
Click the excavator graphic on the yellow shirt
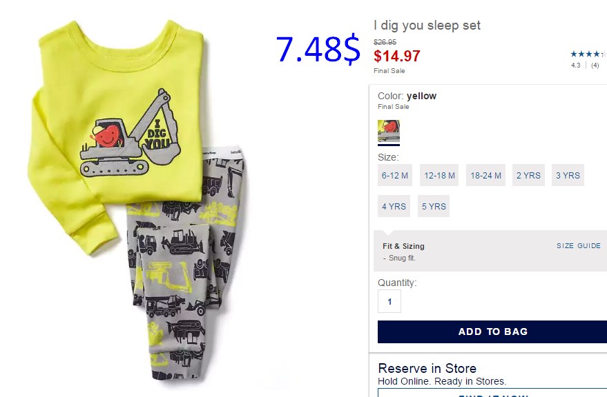click(x=131, y=132)
